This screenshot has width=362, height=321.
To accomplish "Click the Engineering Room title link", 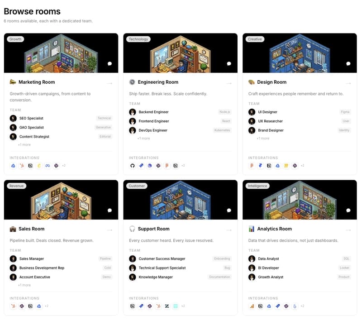I will coord(158,82).
